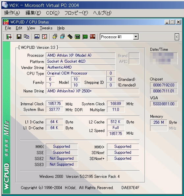Click the Internal Clock field showing 1857.75

[55, 104]
